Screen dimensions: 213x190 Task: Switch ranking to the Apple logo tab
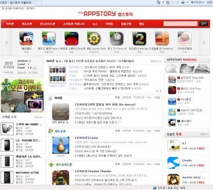point(172,68)
